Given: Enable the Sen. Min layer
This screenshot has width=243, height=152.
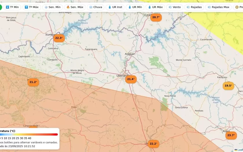Looking at the screenshot, I should click(x=52, y=7).
